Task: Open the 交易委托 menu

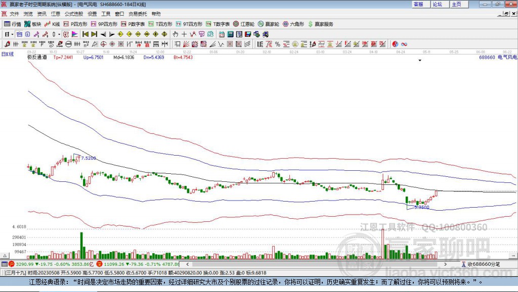Action: pos(137,14)
